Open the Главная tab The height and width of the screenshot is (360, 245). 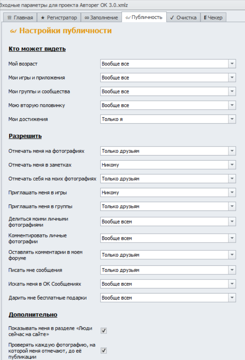20,17
